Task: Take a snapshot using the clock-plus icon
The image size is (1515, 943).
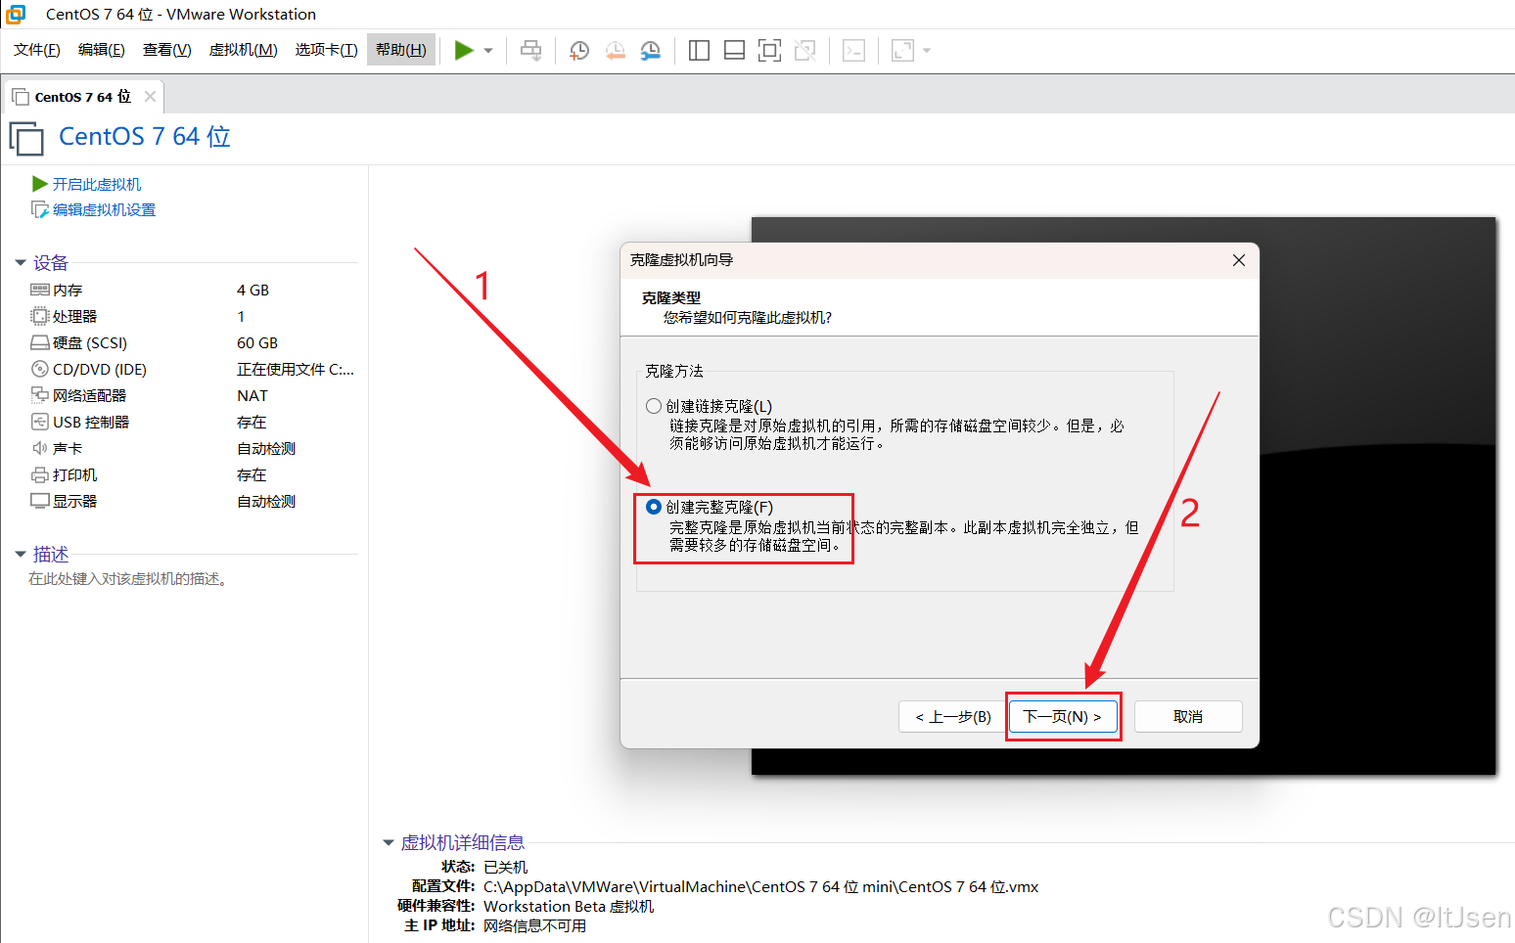Action: tap(578, 50)
